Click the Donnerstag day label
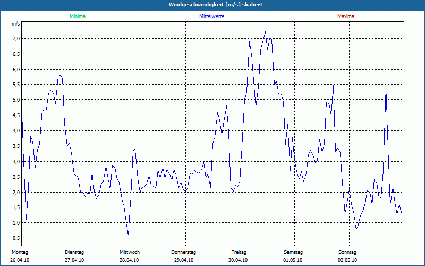Screen dimensions: 425x266 [183, 252]
